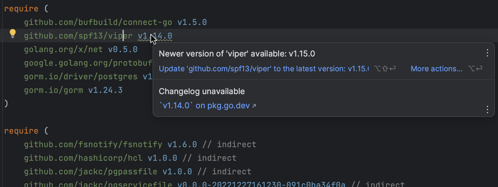Open the More actions... link
This screenshot has width=498, height=187.
click(x=436, y=69)
